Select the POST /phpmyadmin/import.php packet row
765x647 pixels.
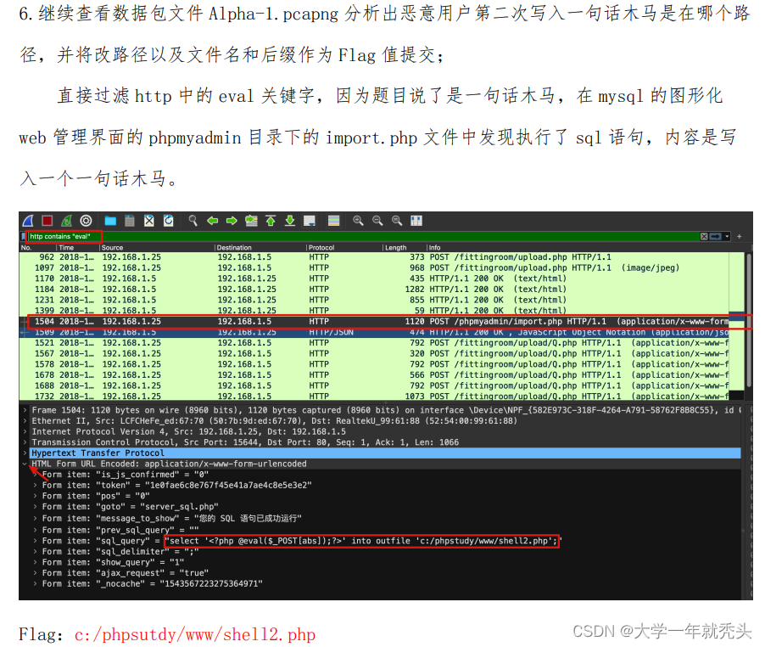[339, 323]
